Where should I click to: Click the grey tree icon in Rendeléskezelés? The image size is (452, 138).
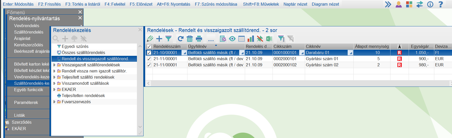click(x=74, y=39)
